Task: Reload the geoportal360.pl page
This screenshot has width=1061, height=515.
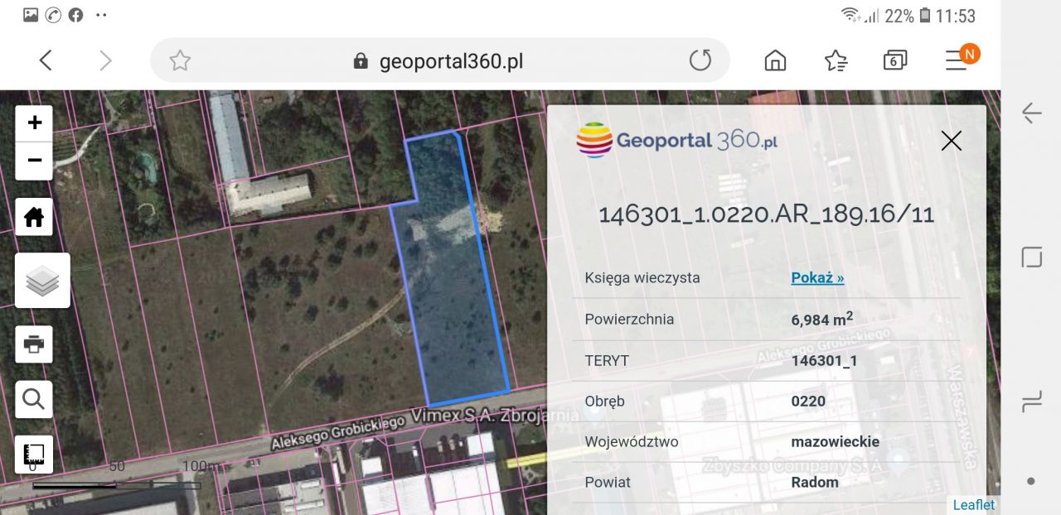Action: pyautogui.click(x=700, y=60)
